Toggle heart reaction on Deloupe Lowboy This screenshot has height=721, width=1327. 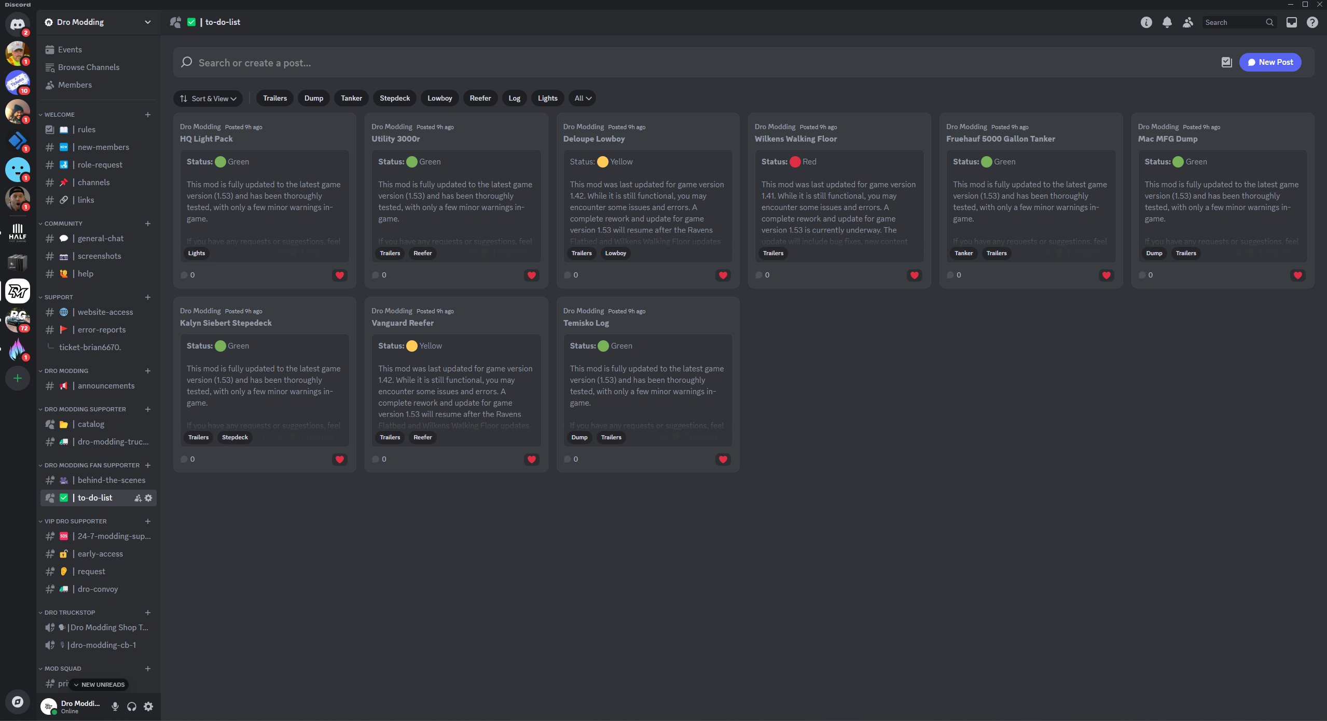(x=723, y=275)
